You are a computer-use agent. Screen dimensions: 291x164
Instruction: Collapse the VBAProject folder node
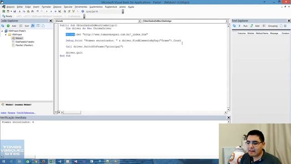[x=6, y=35]
